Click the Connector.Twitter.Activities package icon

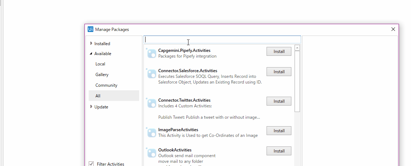[x=151, y=103]
